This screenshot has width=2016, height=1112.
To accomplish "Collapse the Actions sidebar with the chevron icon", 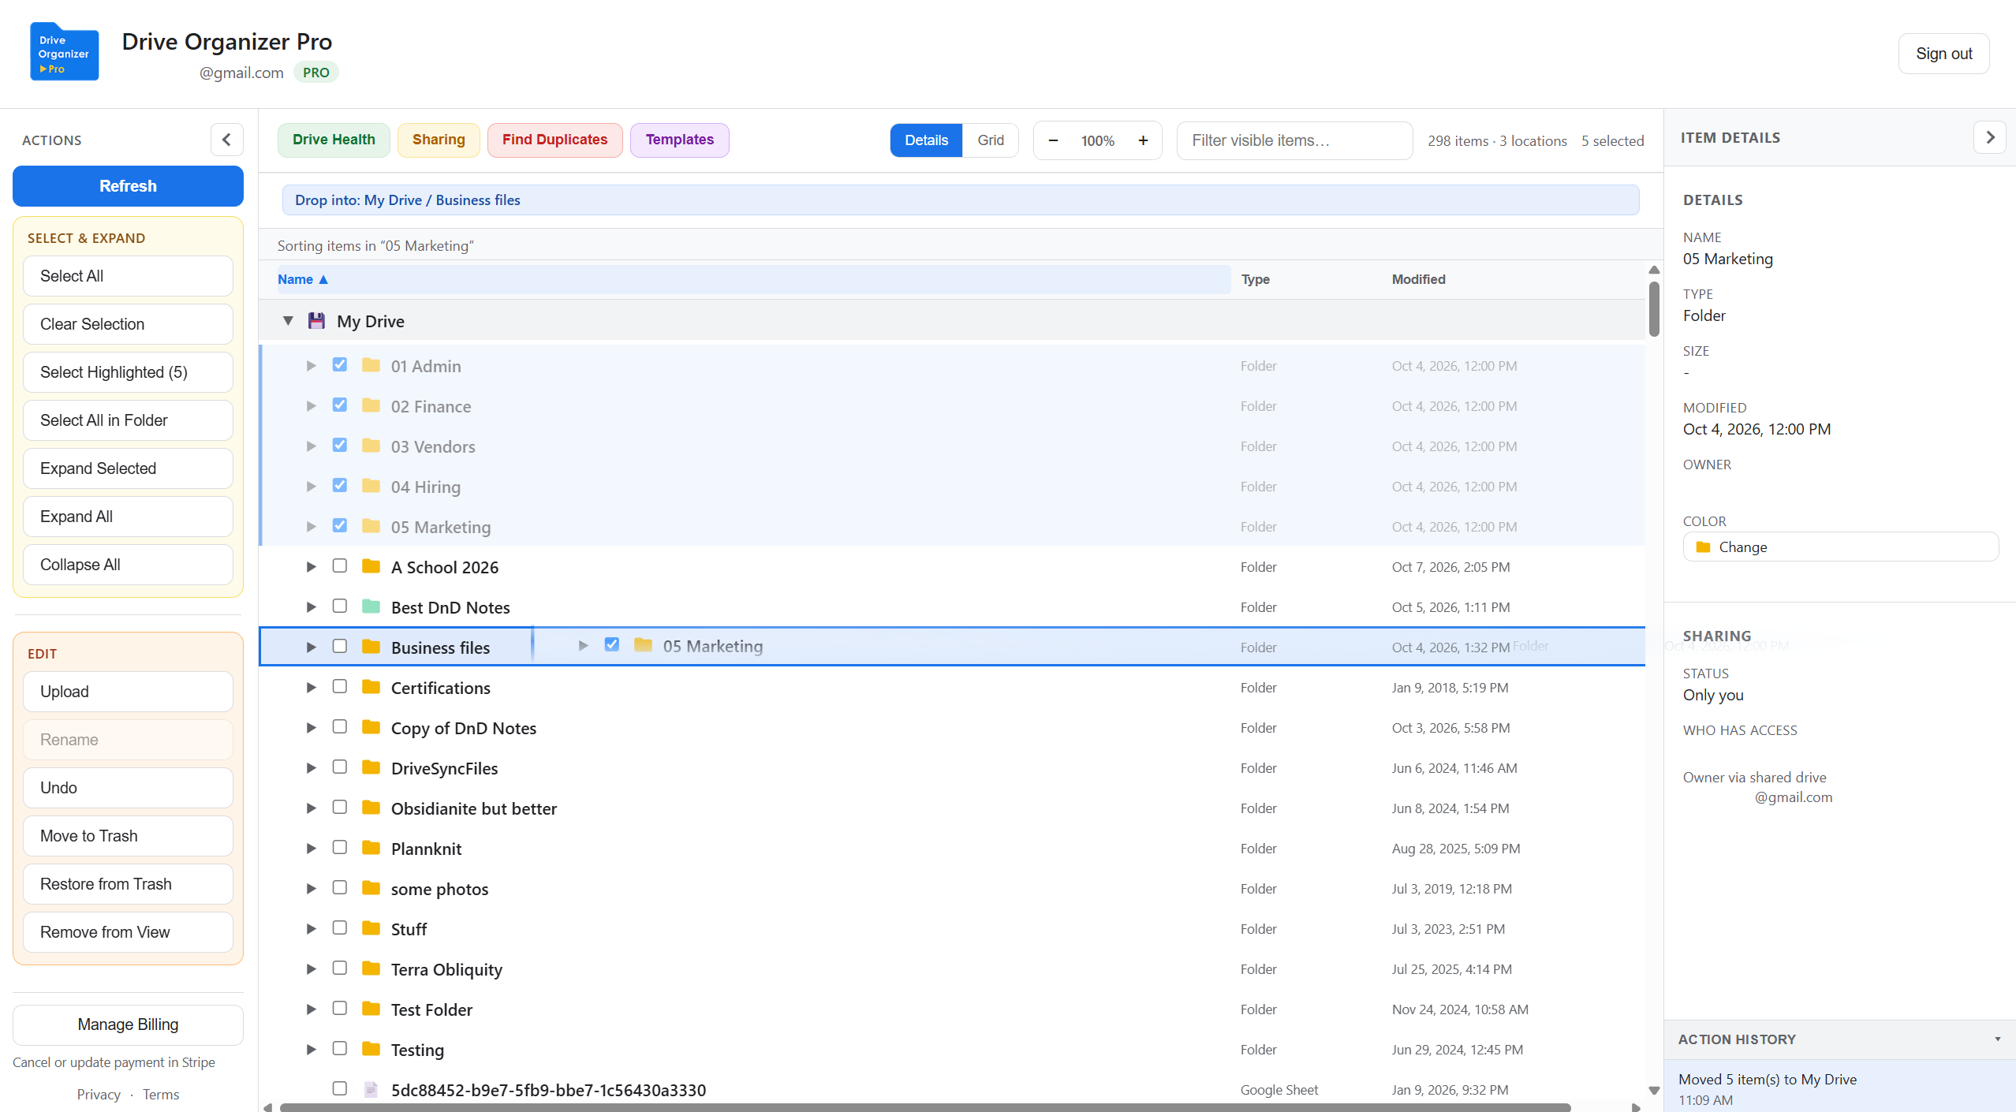I will click(x=226, y=140).
